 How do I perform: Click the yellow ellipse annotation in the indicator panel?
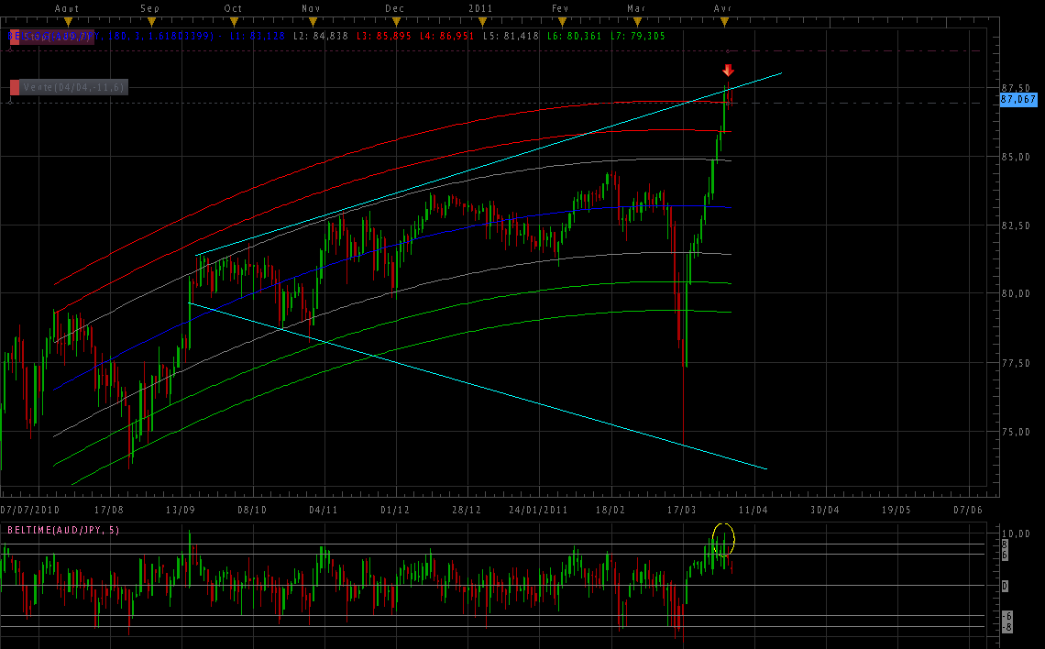(723, 539)
